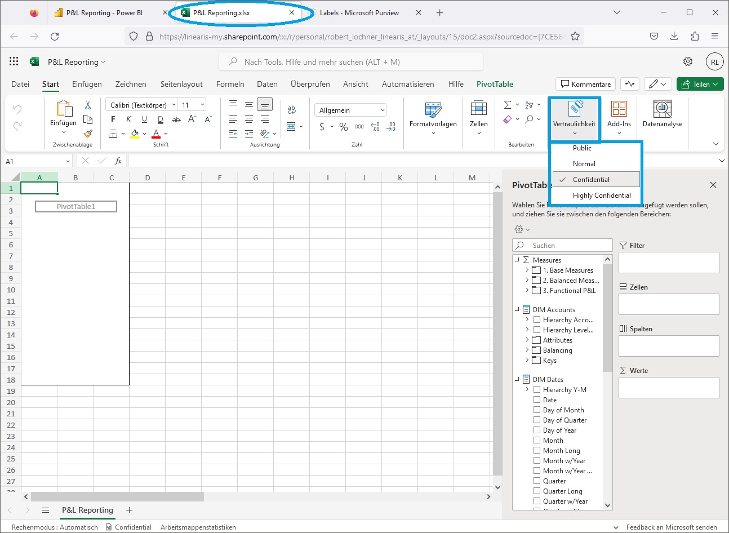Check the Day of Month field
The width and height of the screenshot is (729, 533).
[536, 410]
